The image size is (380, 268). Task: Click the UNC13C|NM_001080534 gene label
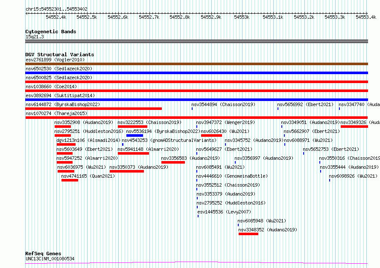coord(50,259)
